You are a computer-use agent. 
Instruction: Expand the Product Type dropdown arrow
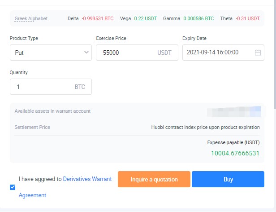87,53
